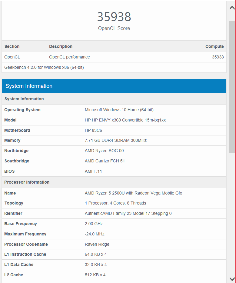This screenshot has height=283, width=236.
Task: Click the L1 Data Cache label
Action: pyautogui.click(x=19, y=265)
